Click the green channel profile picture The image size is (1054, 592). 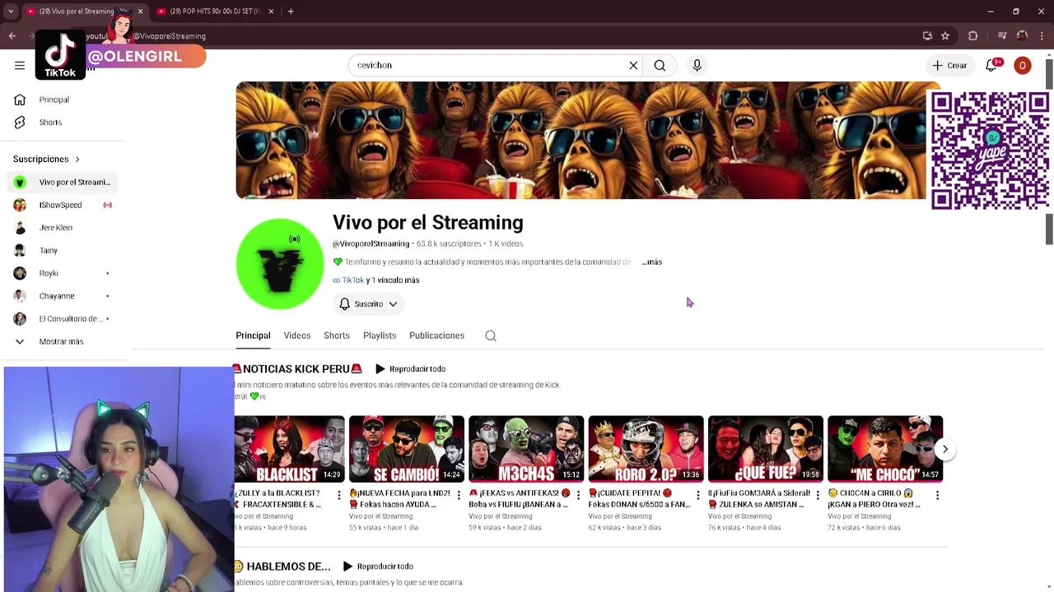[x=280, y=264]
